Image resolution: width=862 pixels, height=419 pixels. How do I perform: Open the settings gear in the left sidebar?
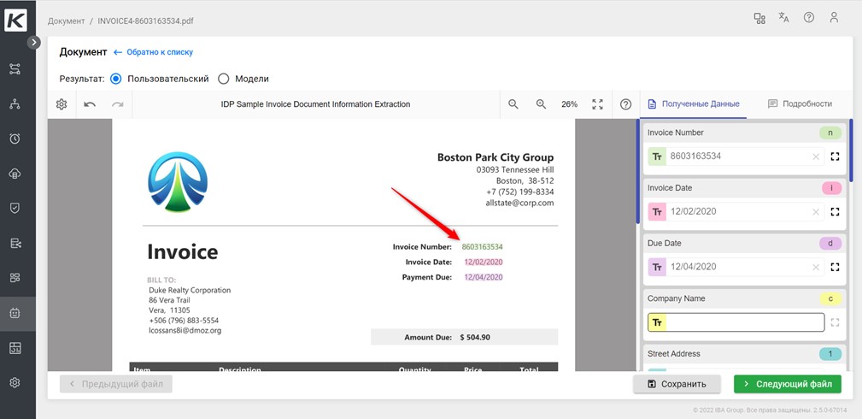tap(15, 383)
